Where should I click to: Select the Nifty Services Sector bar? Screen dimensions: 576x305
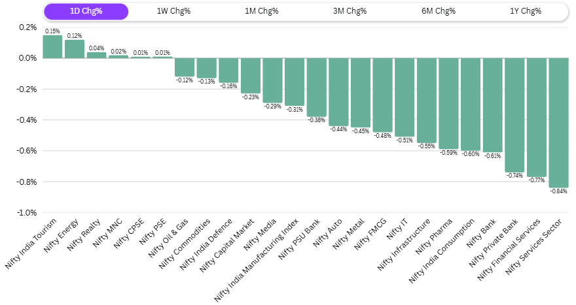pos(558,122)
